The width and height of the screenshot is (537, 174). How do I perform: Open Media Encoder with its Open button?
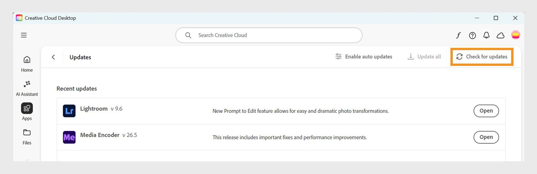tap(486, 137)
